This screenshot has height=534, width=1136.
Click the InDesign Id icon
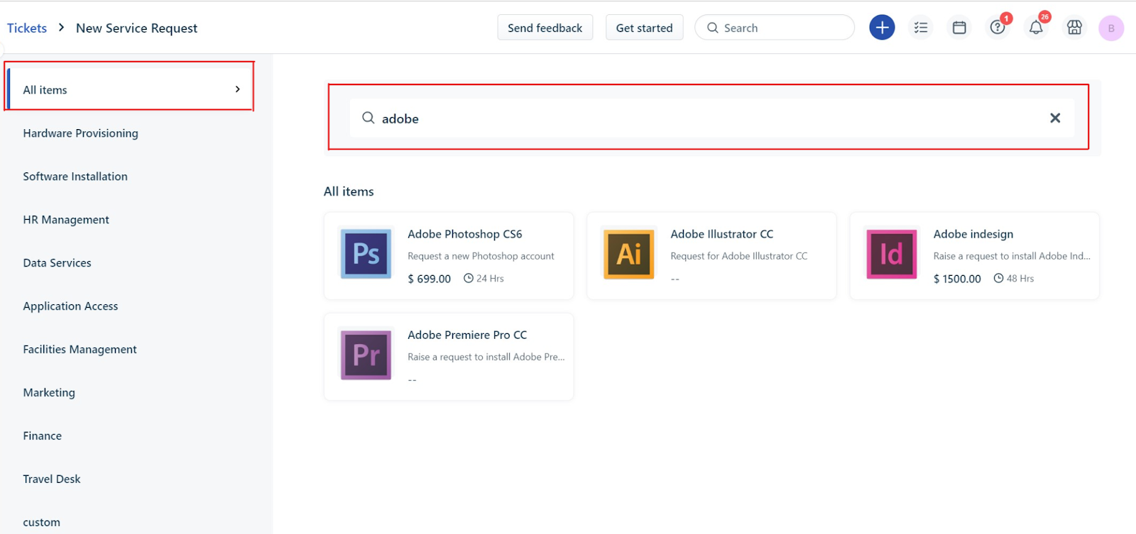click(892, 253)
